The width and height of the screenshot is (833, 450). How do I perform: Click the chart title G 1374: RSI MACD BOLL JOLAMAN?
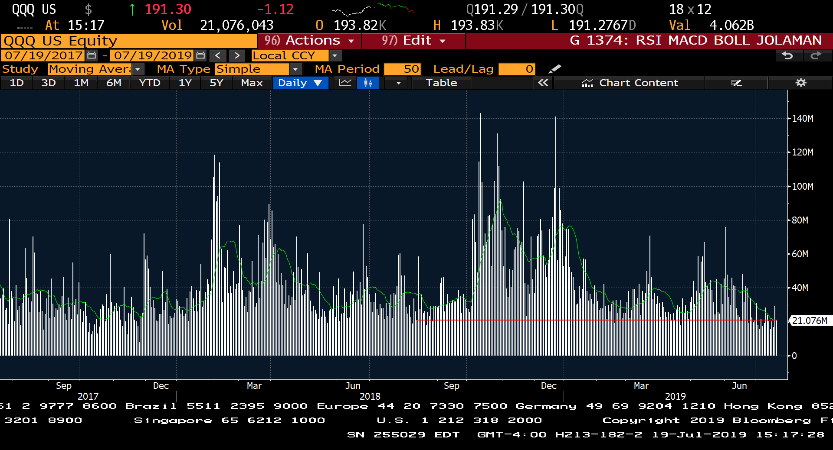695,40
